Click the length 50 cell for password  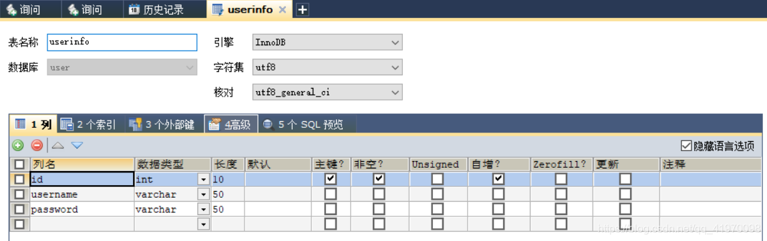pos(227,209)
